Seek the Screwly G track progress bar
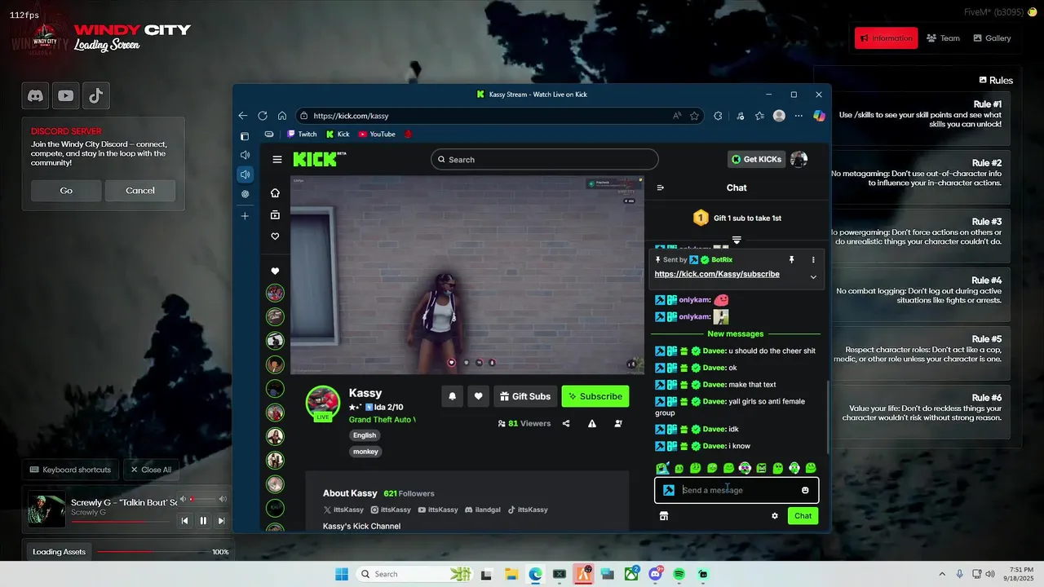 (x=122, y=521)
